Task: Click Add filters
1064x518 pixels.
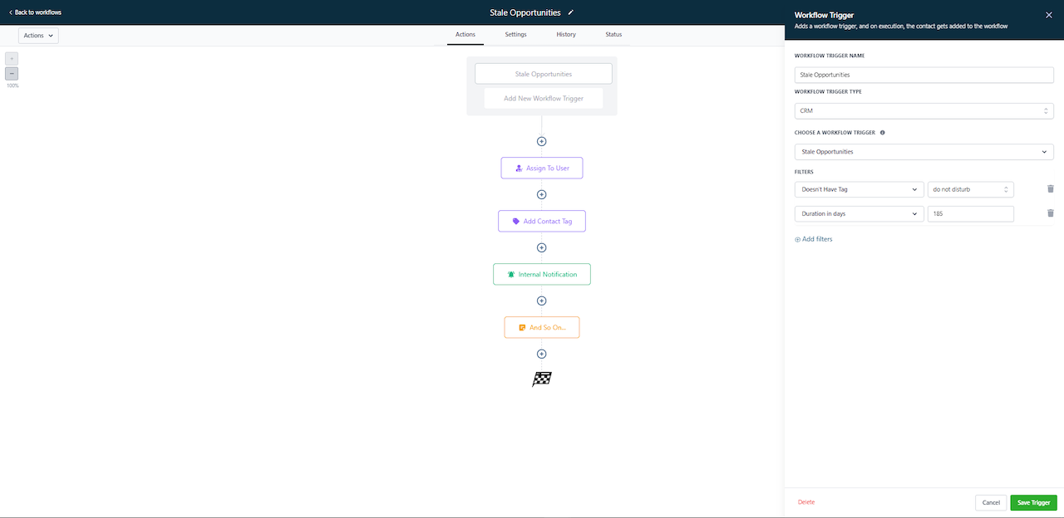Action: pos(814,239)
